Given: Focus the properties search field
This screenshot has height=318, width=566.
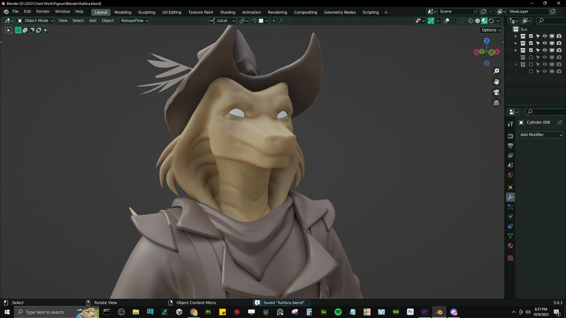Looking at the screenshot, I should pos(545,112).
